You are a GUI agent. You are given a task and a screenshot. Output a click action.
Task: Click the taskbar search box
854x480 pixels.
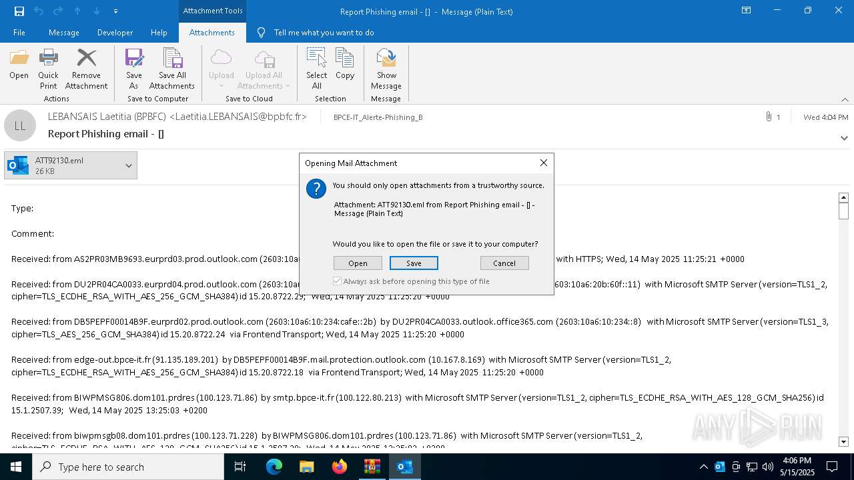tap(128, 467)
